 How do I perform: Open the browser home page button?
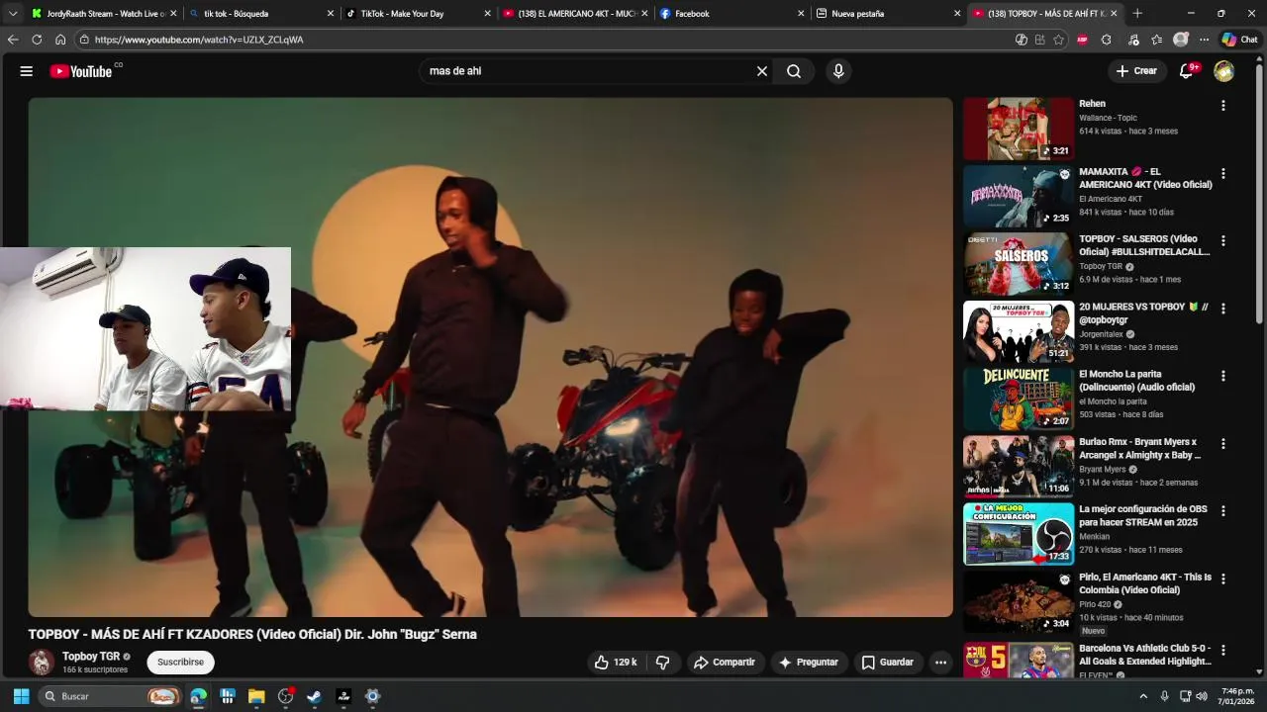click(60, 40)
